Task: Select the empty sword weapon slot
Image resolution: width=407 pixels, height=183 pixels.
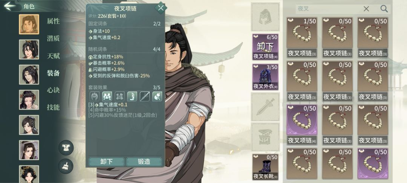Action: click(266, 107)
